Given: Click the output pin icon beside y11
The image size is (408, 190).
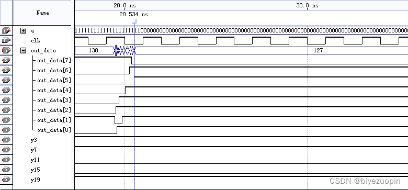Looking at the screenshot, I should tap(6, 160).
